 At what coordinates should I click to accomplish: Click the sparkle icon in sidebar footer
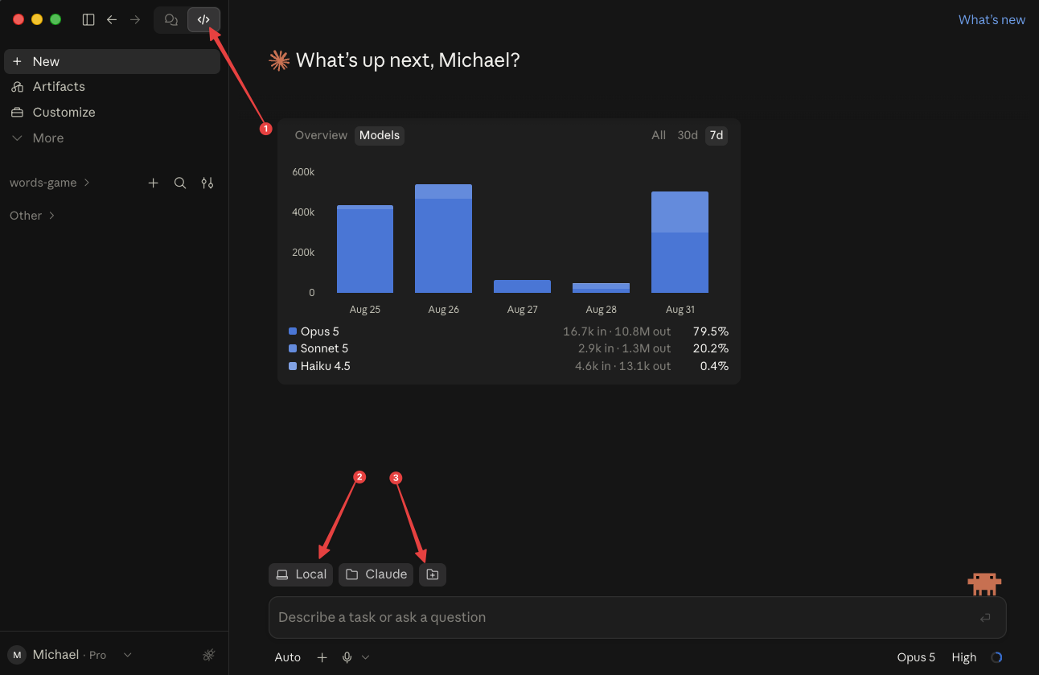[x=209, y=655]
